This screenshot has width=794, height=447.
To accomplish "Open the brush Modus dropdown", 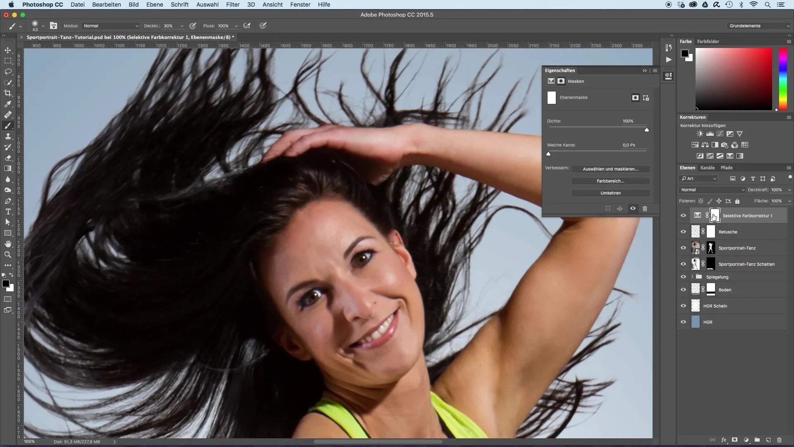I will (111, 26).
